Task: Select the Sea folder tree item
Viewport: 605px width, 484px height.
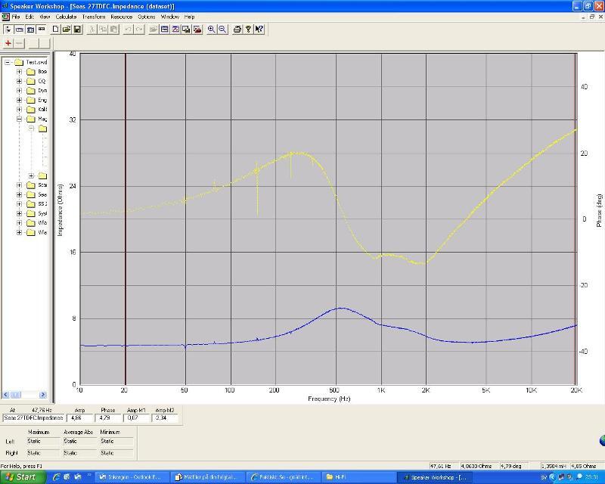Action: pos(42,194)
